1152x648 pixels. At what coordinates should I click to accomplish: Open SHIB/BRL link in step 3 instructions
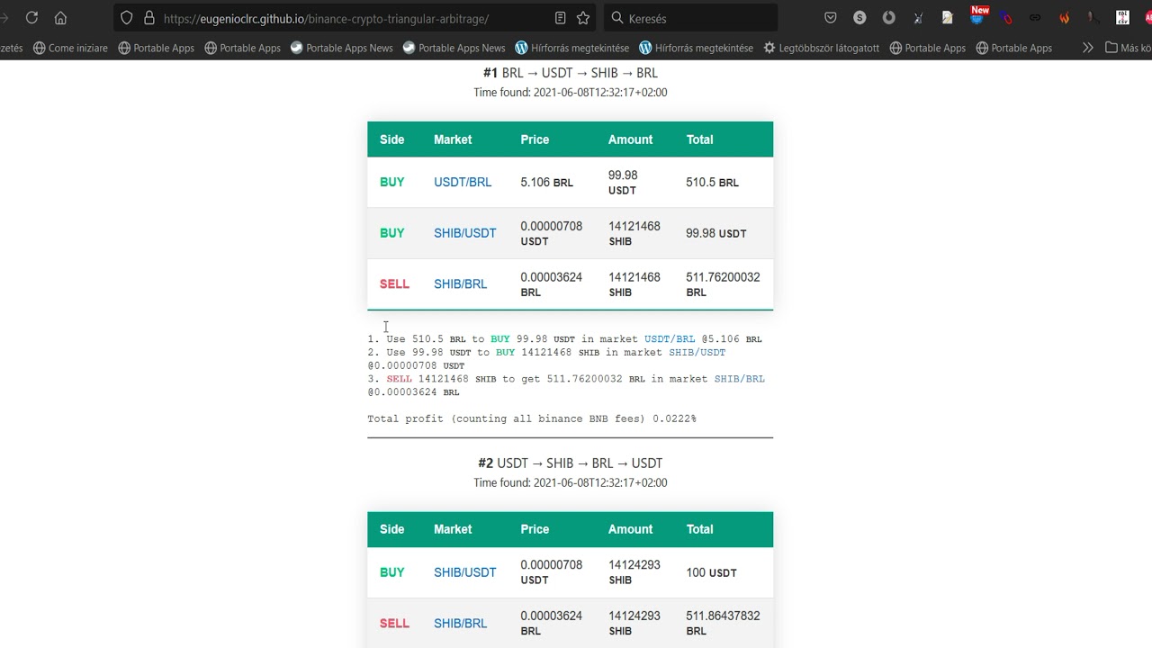(739, 379)
